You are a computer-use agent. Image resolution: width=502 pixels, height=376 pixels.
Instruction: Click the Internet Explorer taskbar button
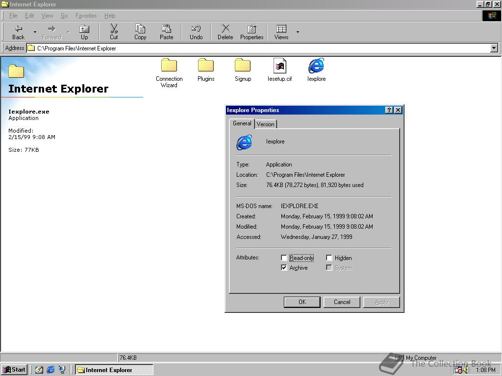(114, 370)
